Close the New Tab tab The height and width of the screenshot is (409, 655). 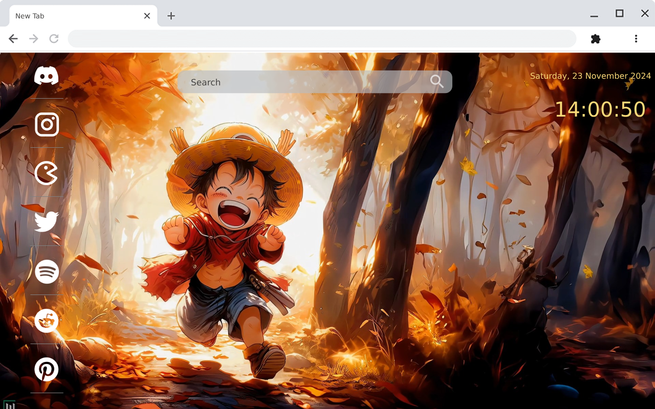point(147,16)
